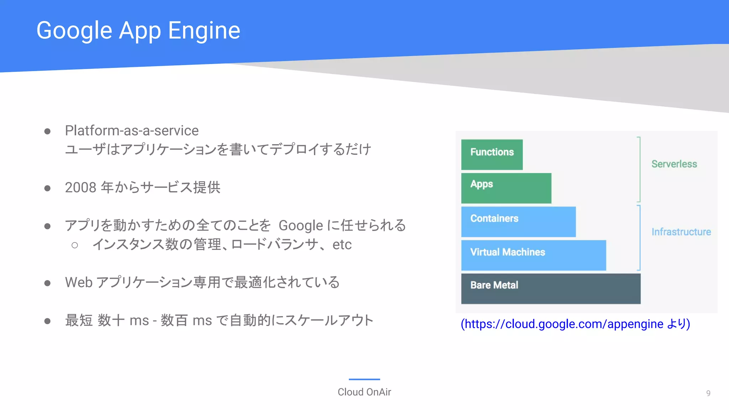Viewport: 729px width, 410px height.
Task: Click the Platform-as-a-service bullet text
Action: point(132,131)
